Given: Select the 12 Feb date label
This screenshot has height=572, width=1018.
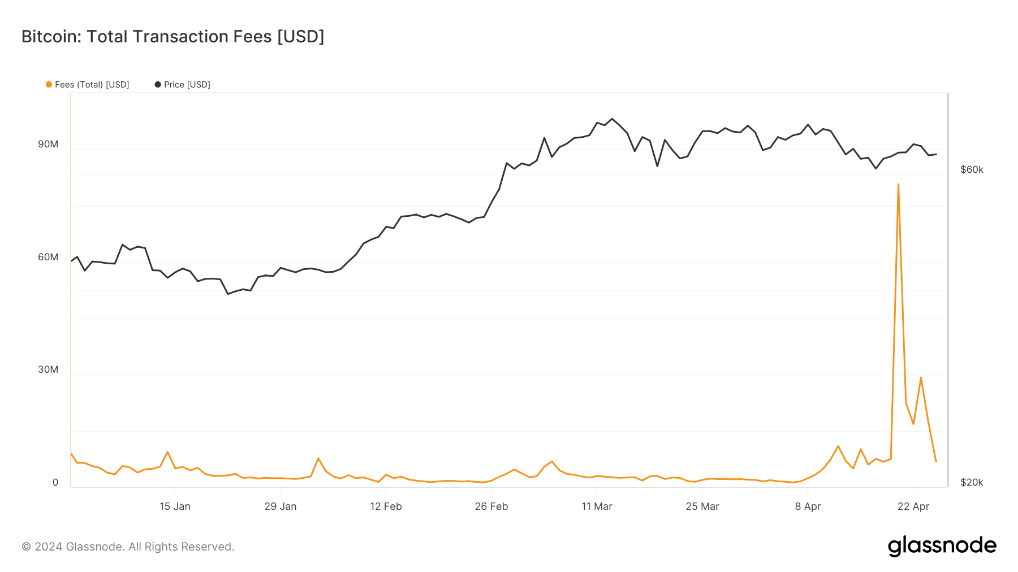Looking at the screenshot, I should 386,506.
